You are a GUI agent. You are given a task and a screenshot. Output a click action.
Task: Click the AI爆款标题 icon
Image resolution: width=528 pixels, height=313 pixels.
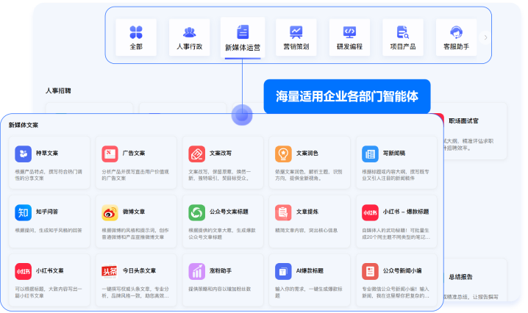[x=284, y=271]
